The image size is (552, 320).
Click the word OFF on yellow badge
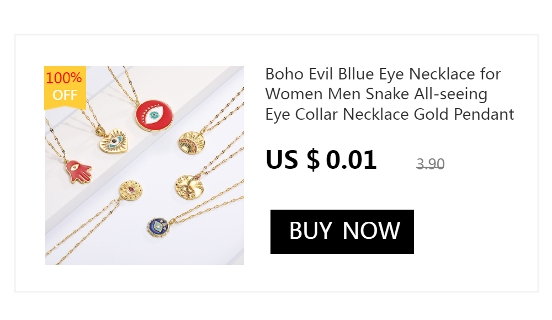point(65,95)
